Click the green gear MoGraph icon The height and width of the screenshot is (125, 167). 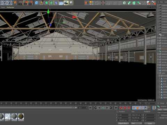point(124,3)
